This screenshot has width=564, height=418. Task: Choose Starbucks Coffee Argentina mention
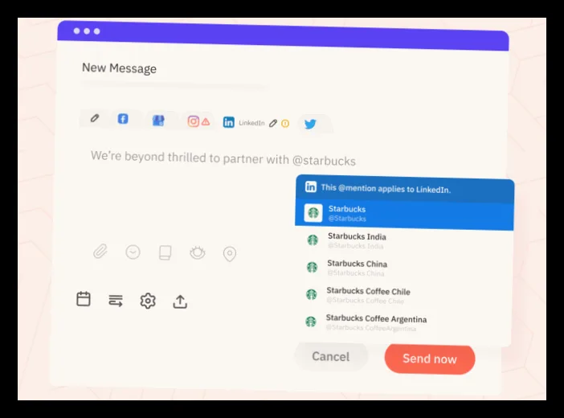(403, 322)
